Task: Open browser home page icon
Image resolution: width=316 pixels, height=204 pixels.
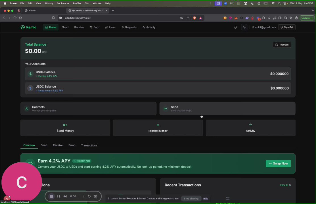Action: coord(20,18)
